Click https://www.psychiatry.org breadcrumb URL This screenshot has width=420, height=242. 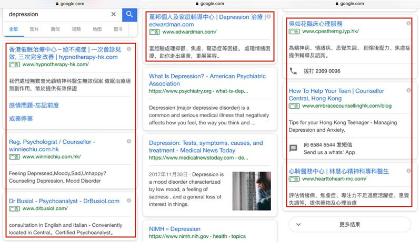click(198, 91)
